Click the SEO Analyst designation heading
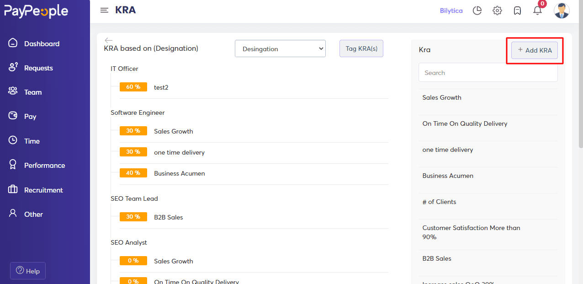 129,242
